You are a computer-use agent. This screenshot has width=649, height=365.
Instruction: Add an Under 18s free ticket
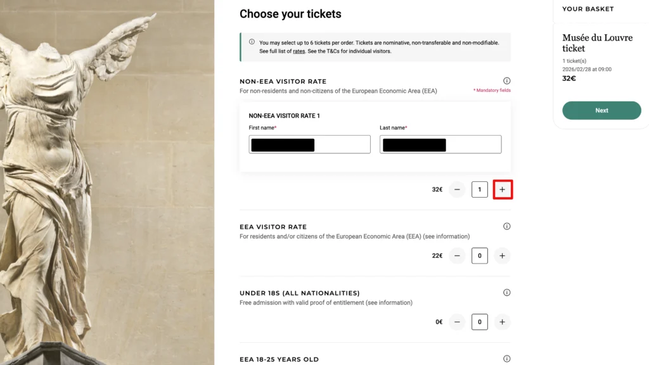coord(502,322)
